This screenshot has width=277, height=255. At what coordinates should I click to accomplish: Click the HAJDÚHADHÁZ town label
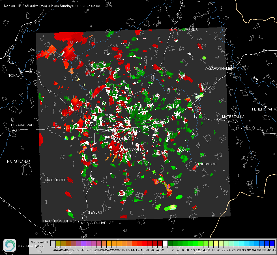coord(101,223)
